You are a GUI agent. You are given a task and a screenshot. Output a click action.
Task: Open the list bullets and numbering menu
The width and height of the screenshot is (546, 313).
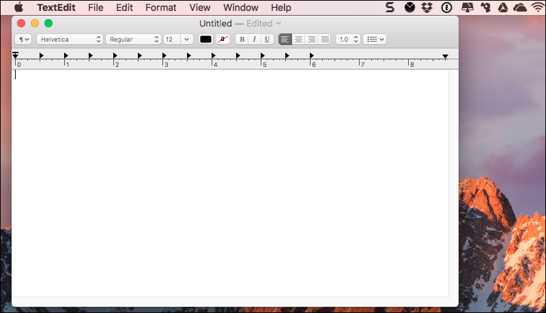tap(375, 40)
